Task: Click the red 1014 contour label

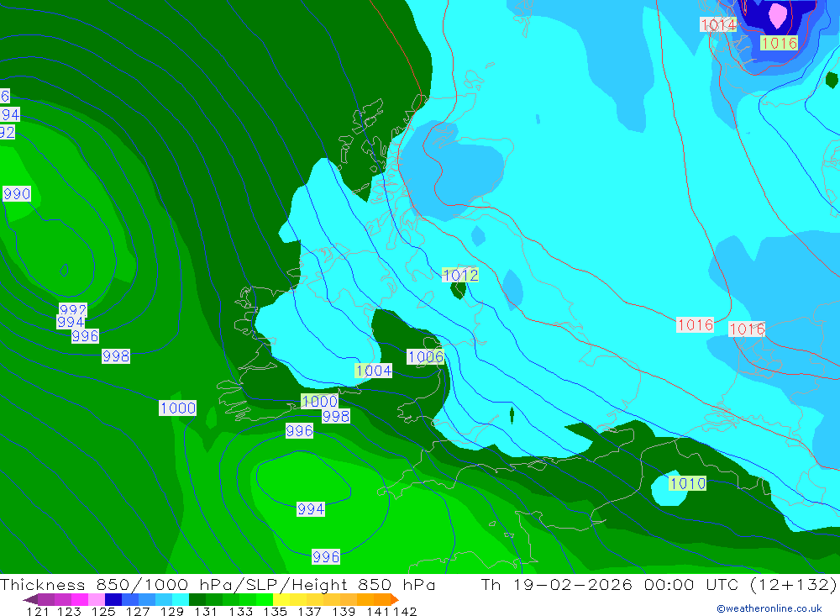Action: point(718,24)
